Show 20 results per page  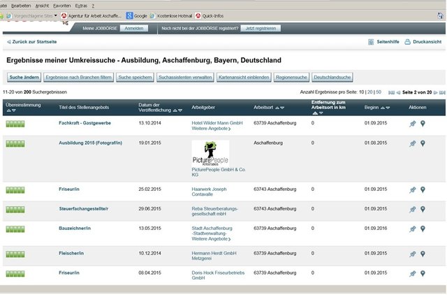369,92
